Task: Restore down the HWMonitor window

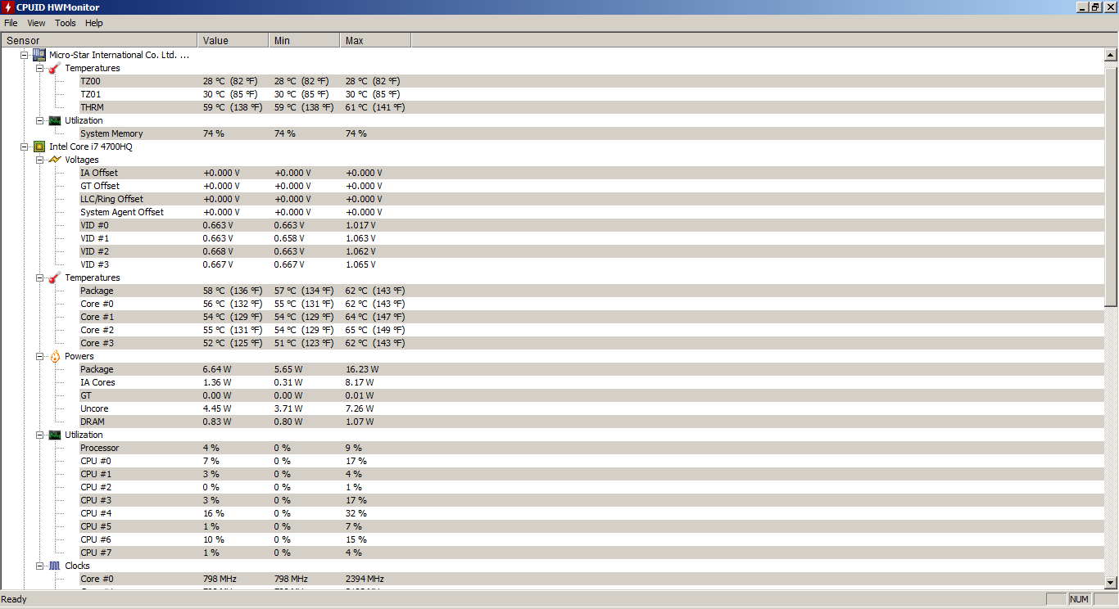Action: [x=1095, y=7]
